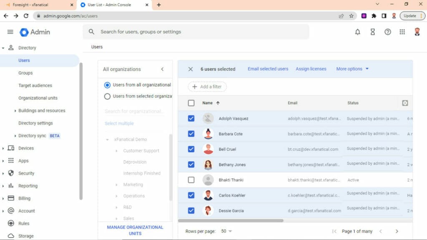Click the Add a filter field
Image resolution: width=427 pixels, height=240 pixels.
tap(207, 87)
